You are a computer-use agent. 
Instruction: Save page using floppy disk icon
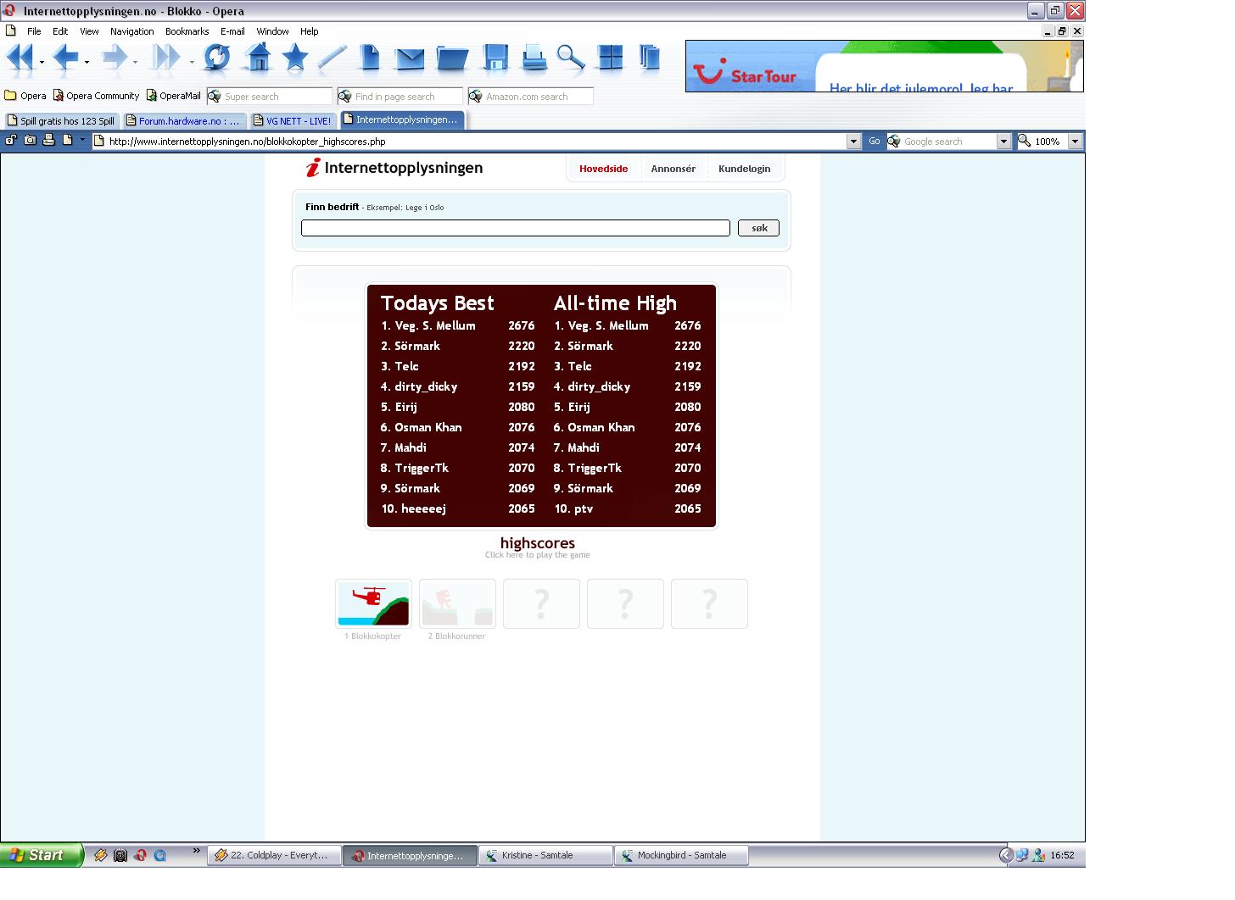point(495,58)
